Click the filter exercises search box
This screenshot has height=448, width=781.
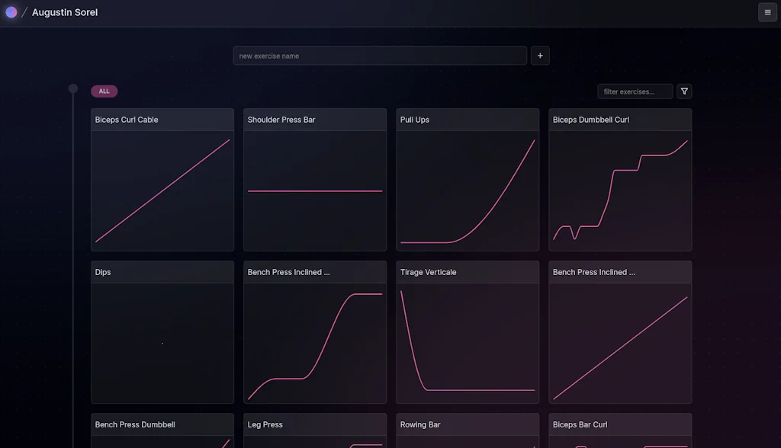pyautogui.click(x=635, y=91)
